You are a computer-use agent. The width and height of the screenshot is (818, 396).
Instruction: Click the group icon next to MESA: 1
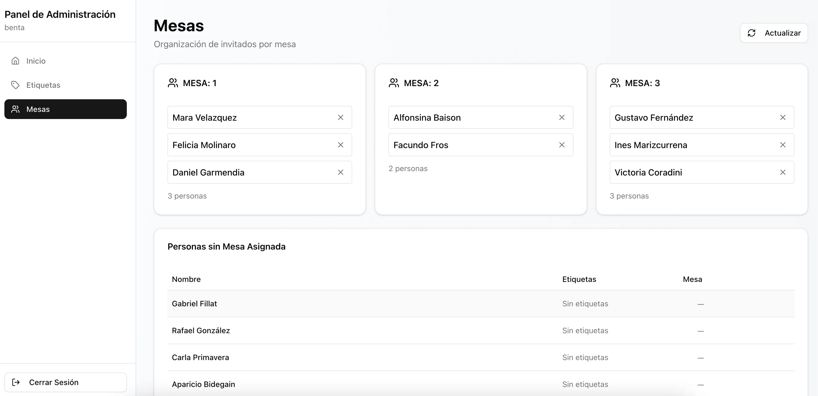(173, 83)
